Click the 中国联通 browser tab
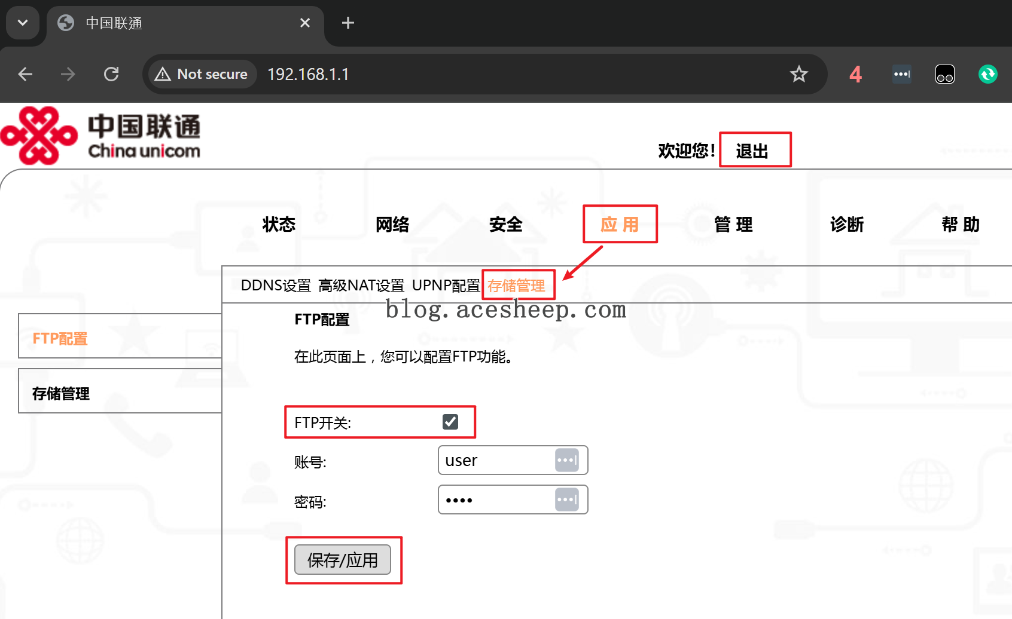The image size is (1012, 619). (185, 23)
